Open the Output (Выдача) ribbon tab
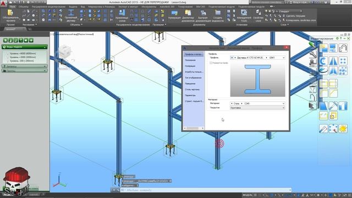This screenshot has height=198, width=352. 73,7
